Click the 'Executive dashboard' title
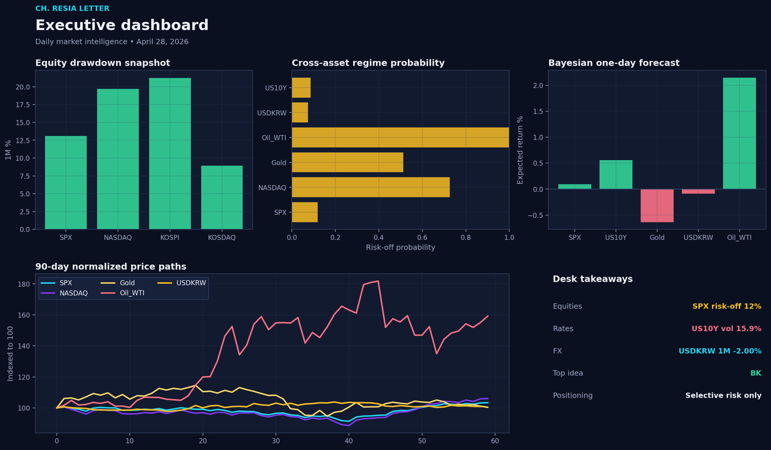 (122, 26)
